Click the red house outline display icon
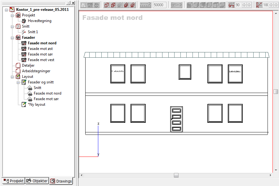Image resolution: width=279 pixels, height=186 pixels. tap(126, 5)
